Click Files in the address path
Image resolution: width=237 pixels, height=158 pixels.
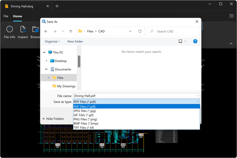(90, 31)
